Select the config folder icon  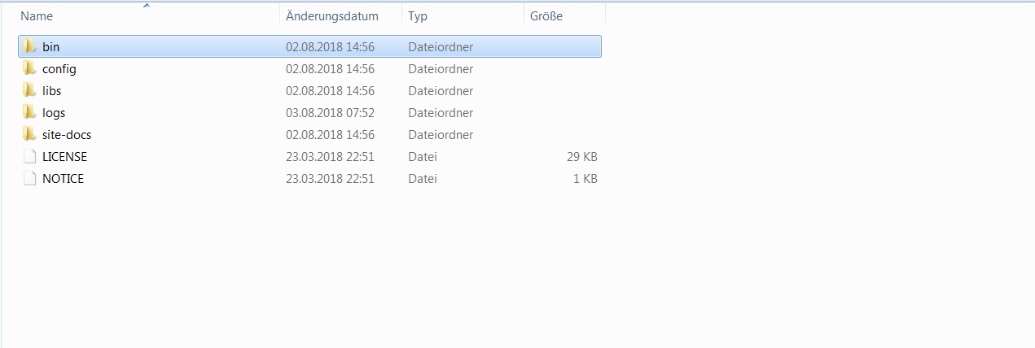(29, 68)
